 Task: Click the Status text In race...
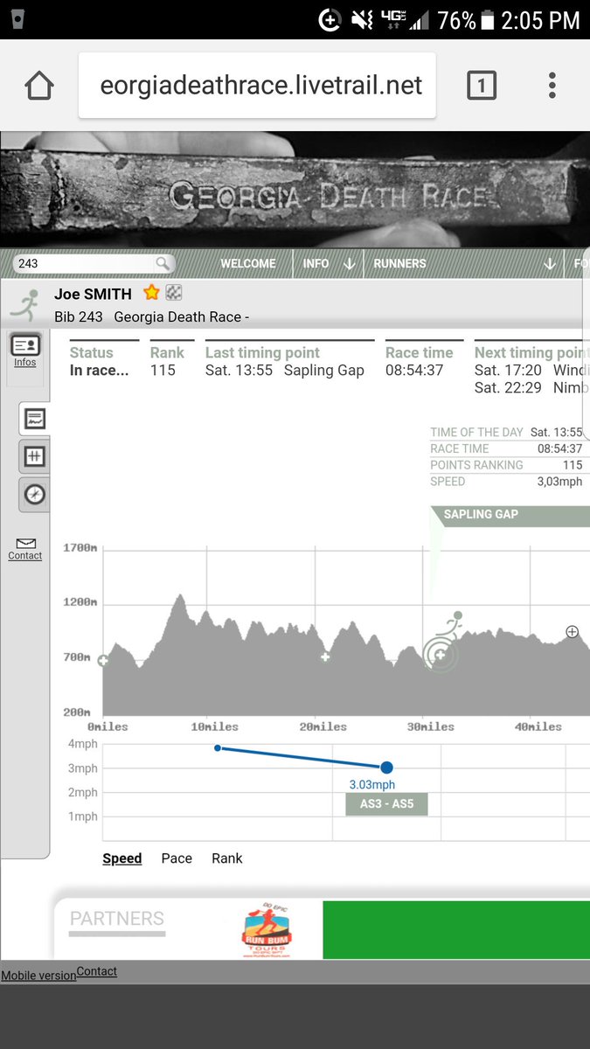tap(99, 371)
